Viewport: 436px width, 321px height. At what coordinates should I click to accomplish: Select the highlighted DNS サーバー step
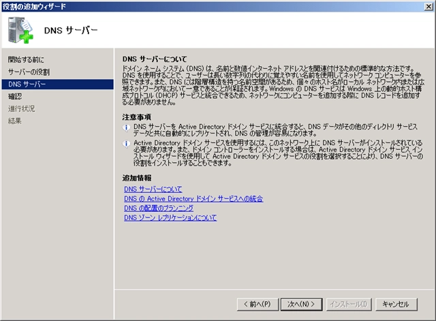click(x=57, y=85)
